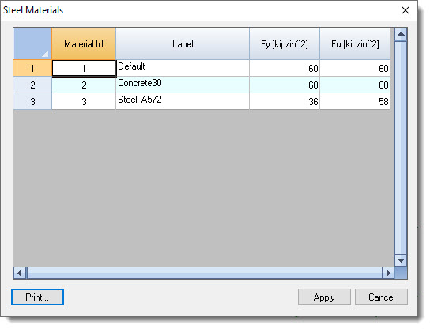Select the Label column header
Screen dimensions: 430x329
[x=183, y=43]
